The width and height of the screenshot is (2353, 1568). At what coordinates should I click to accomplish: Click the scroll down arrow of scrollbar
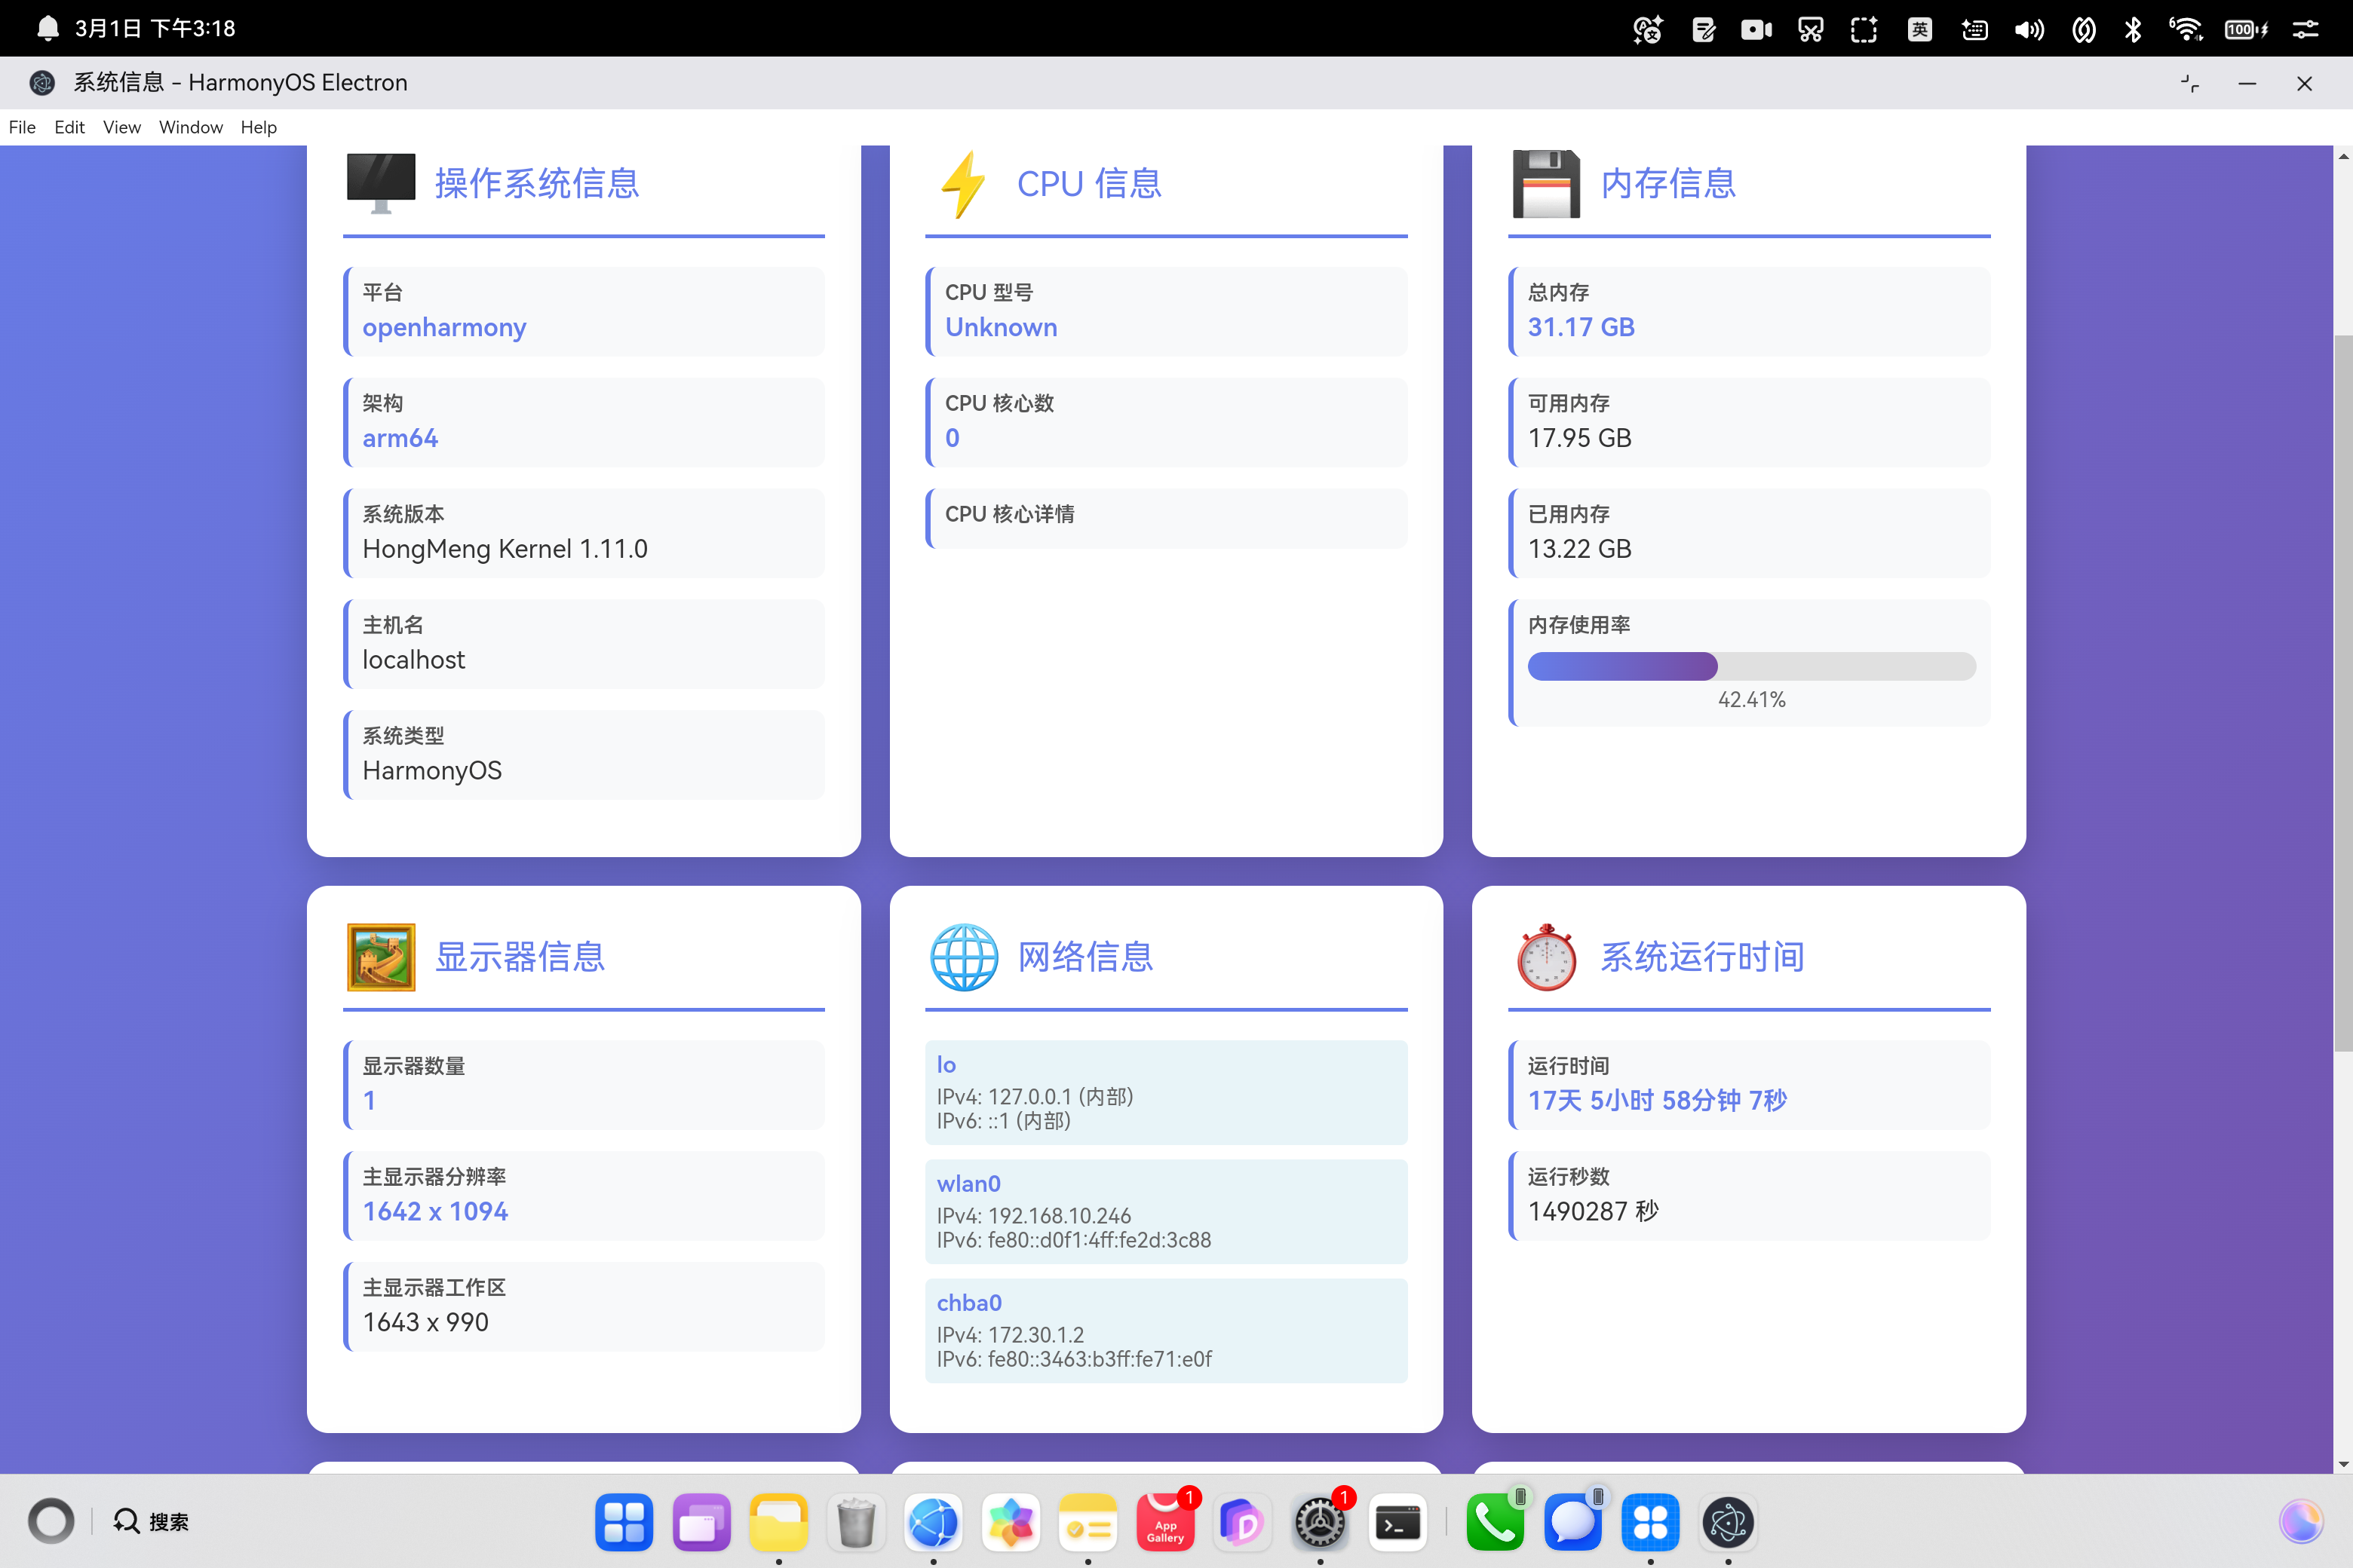coord(2343,1464)
